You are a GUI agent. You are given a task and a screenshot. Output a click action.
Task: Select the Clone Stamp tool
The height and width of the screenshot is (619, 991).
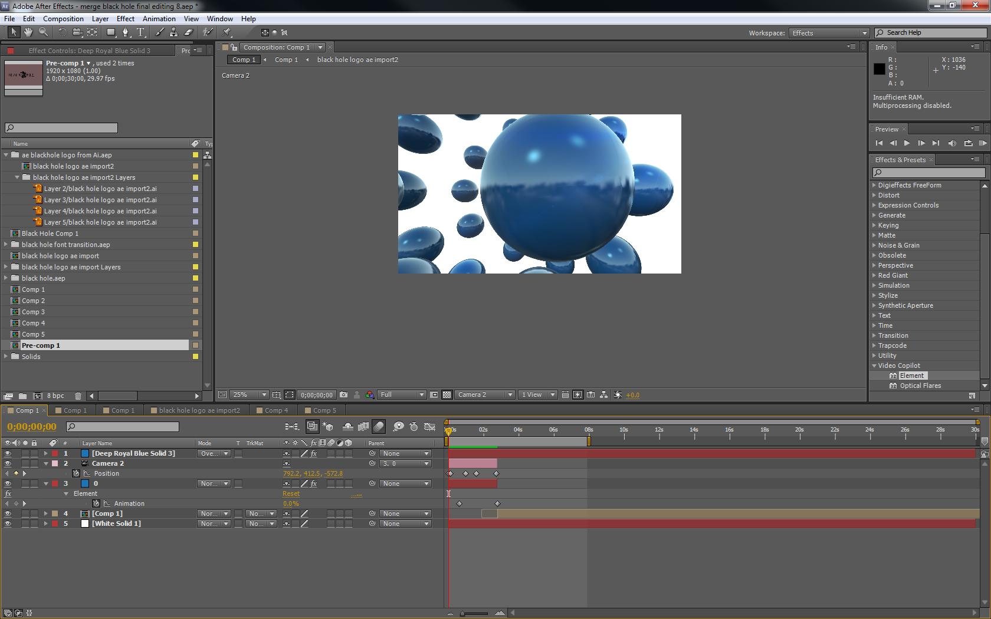coord(173,32)
